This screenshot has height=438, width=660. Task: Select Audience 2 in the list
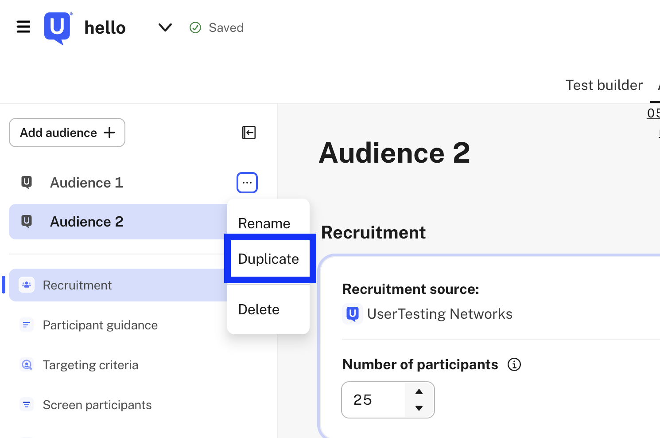[118, 222]
